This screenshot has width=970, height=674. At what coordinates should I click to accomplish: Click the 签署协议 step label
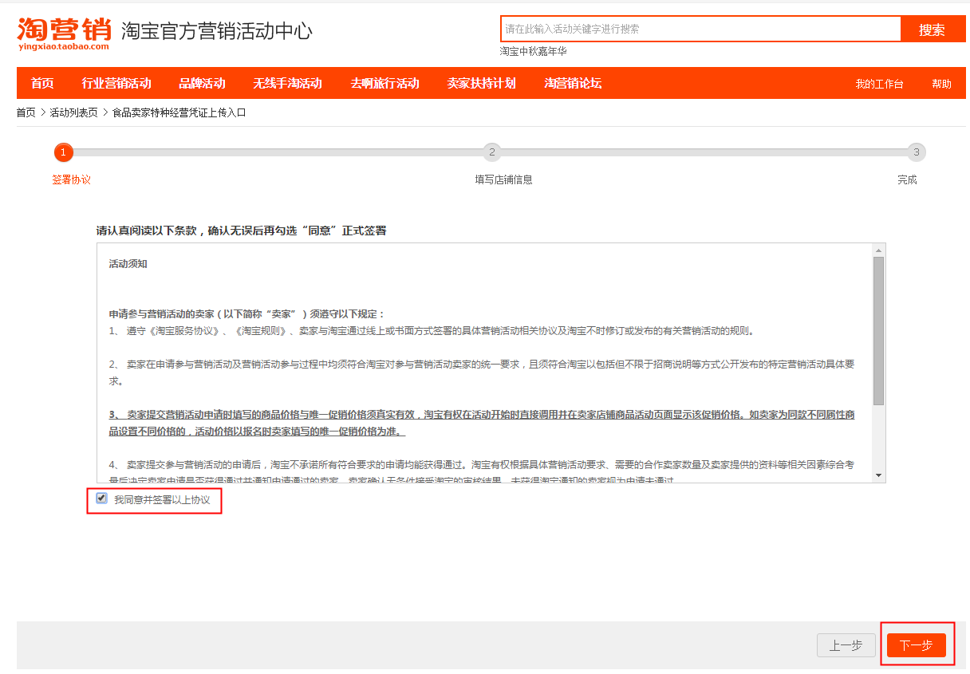coord(72,179)
